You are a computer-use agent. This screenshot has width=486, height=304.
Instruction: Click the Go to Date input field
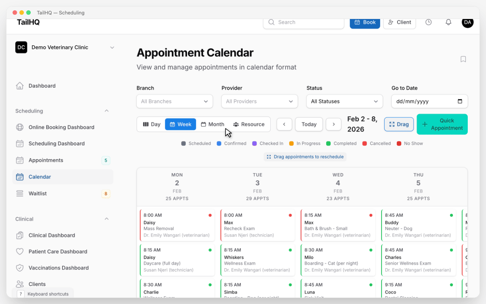[425, 101]
